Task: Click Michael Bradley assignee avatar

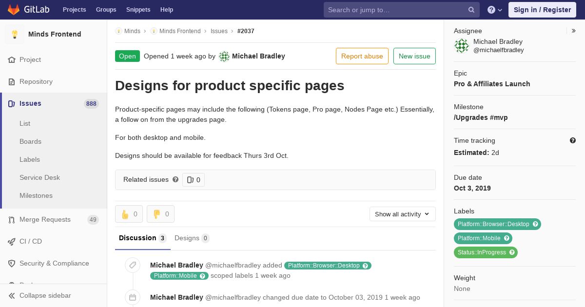Action: [461, 46]
